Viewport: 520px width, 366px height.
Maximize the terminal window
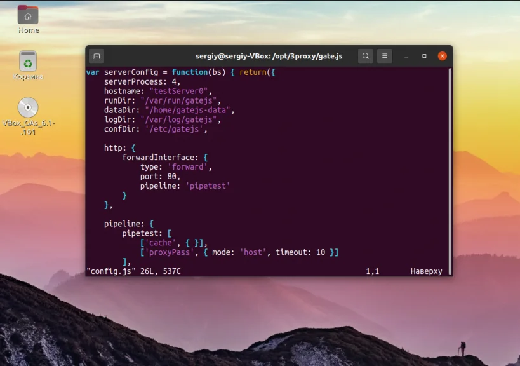[x=424, y=56]
